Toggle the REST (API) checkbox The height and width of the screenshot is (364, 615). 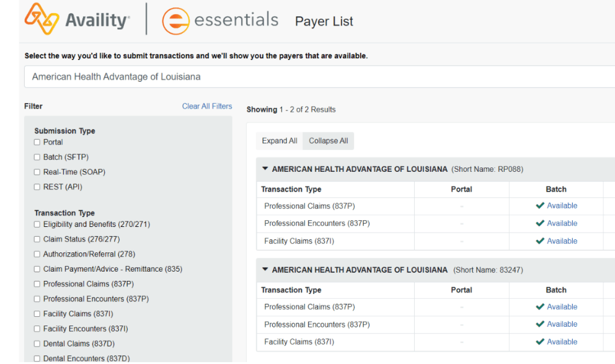(37, 187)
